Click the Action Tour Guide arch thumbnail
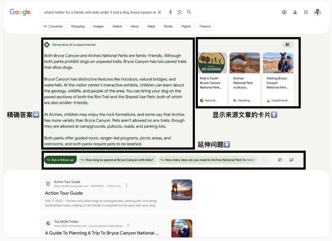Viewport: 332px width, 241px height. (182, 190)
